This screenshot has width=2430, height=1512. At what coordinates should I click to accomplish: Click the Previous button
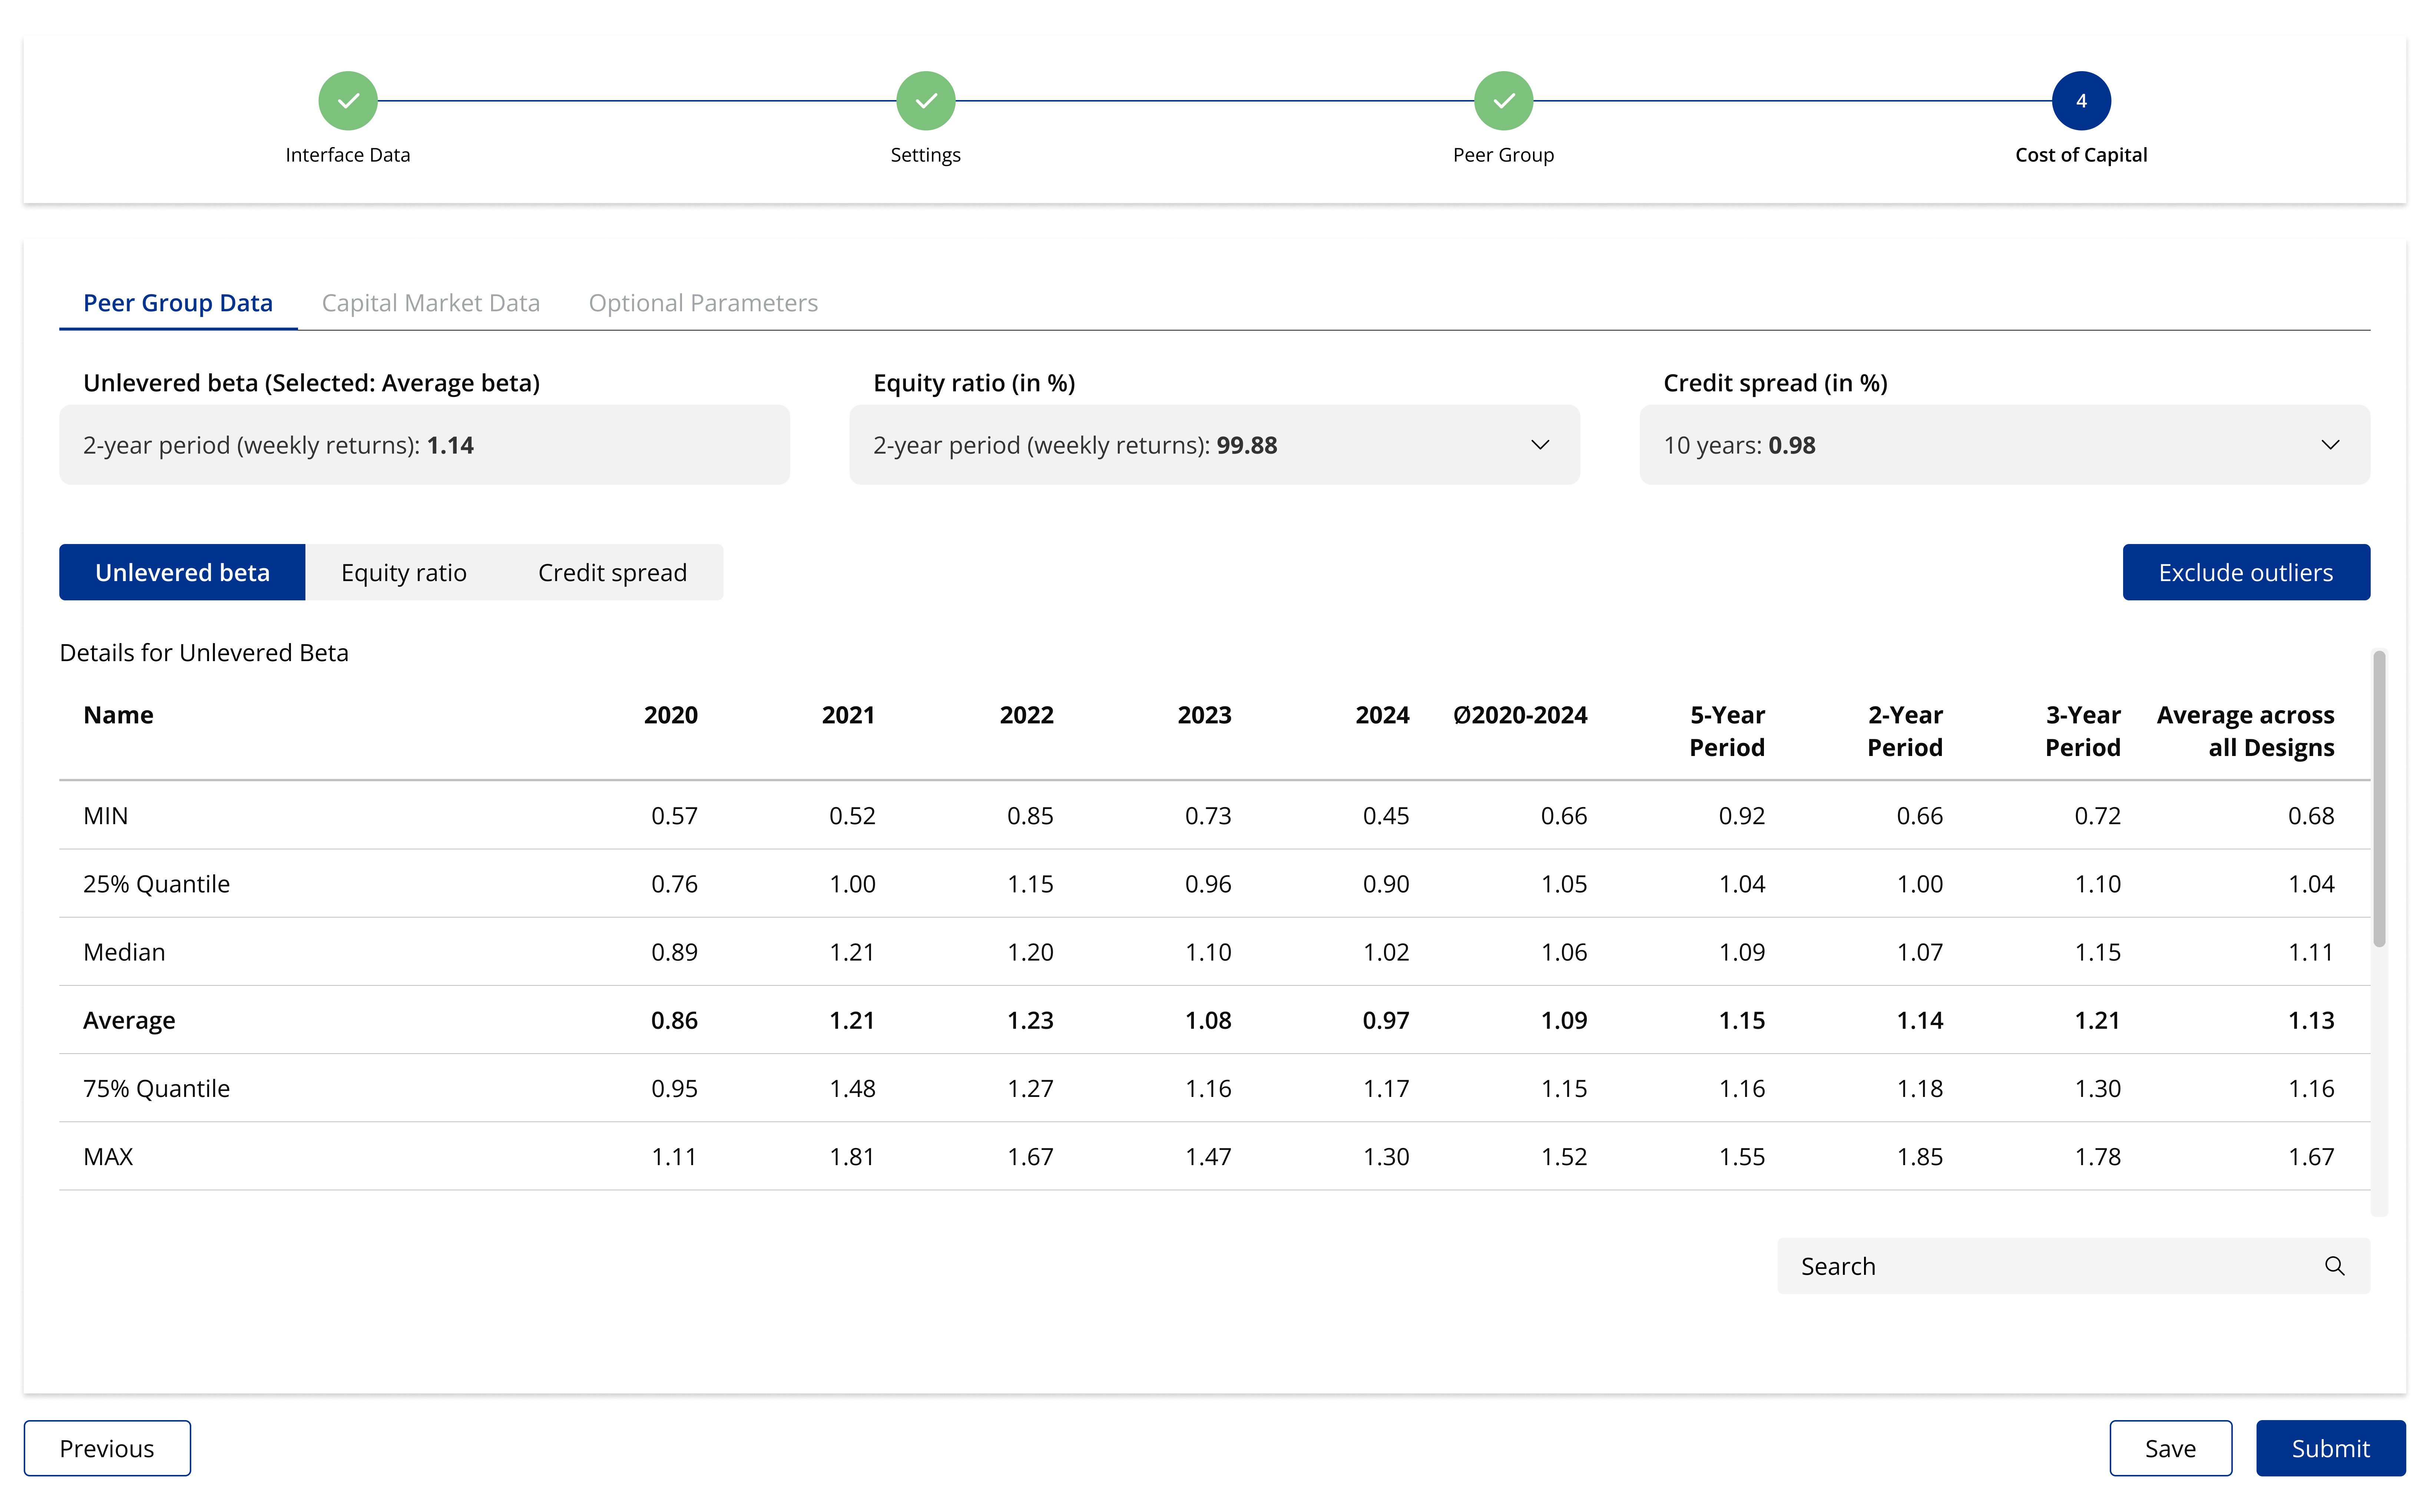(107, 1448)
